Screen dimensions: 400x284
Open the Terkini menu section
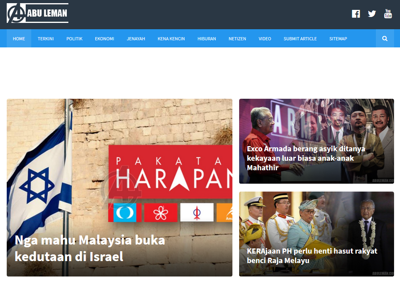(x=46, y=39)
